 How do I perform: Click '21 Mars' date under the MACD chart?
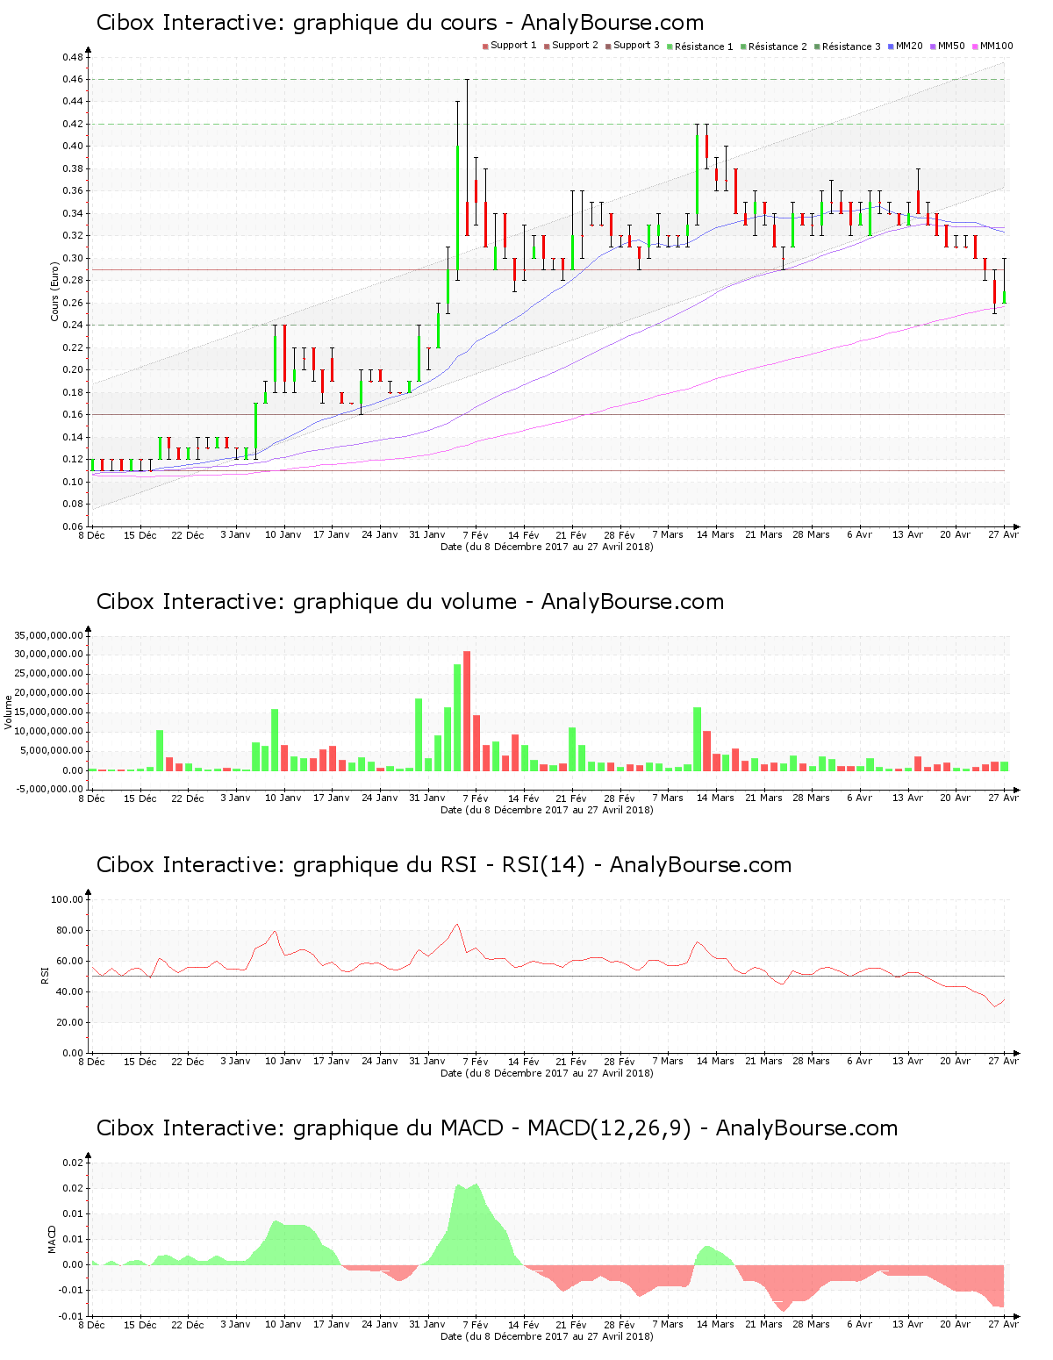click(763, 1325)
